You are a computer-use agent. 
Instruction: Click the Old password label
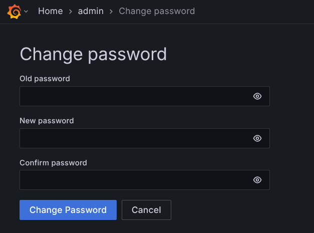[45, 79]
